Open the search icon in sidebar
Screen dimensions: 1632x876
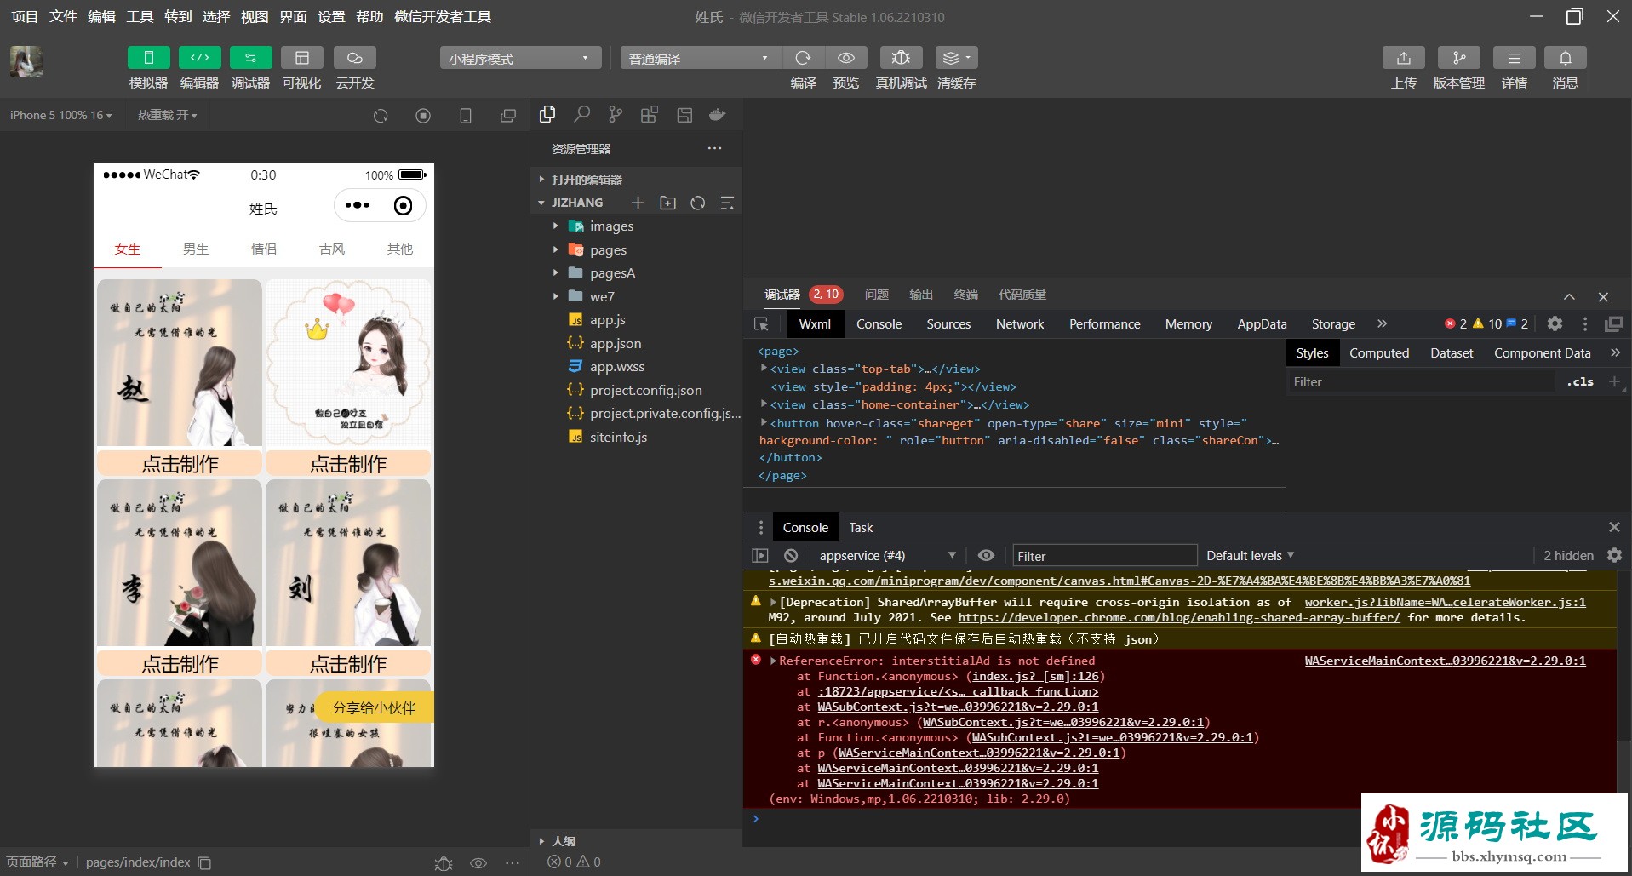[x=581, y=114]
